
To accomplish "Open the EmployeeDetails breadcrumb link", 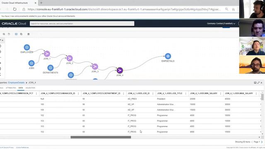I will pyautogui.click(x=16, y=83).
